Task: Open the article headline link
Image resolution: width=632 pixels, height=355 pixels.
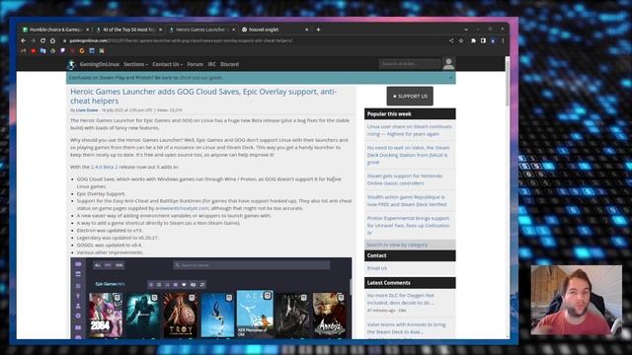Action: tap(203, 97)
